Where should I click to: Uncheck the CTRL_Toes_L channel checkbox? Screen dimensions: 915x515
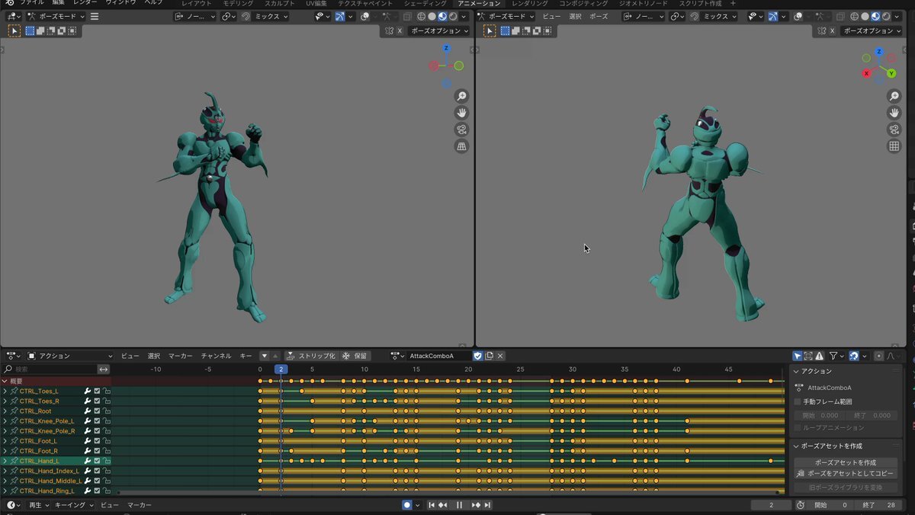98,392
